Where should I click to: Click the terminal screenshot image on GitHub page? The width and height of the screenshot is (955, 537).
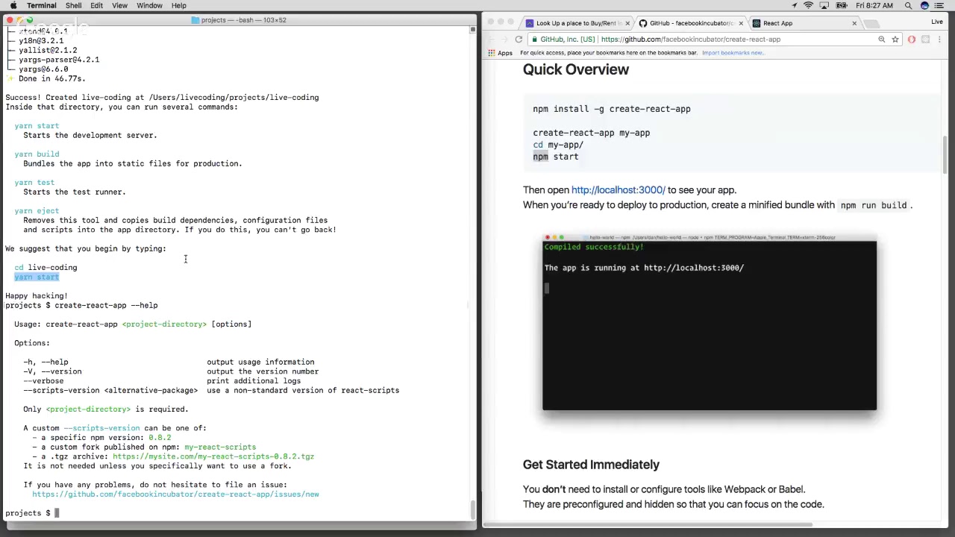[710, 322]
